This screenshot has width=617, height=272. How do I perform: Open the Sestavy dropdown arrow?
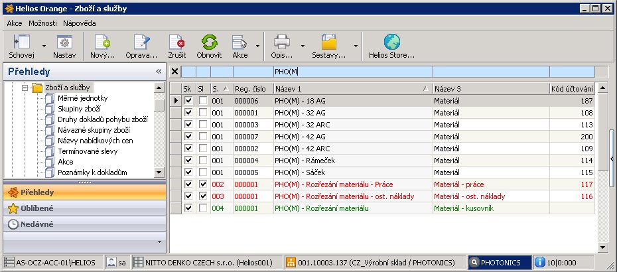356,46
